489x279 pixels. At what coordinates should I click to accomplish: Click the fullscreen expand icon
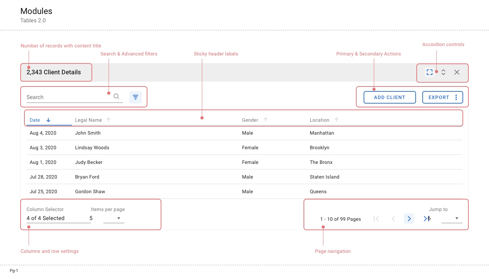pyautogui.click(x=430, y=72)
